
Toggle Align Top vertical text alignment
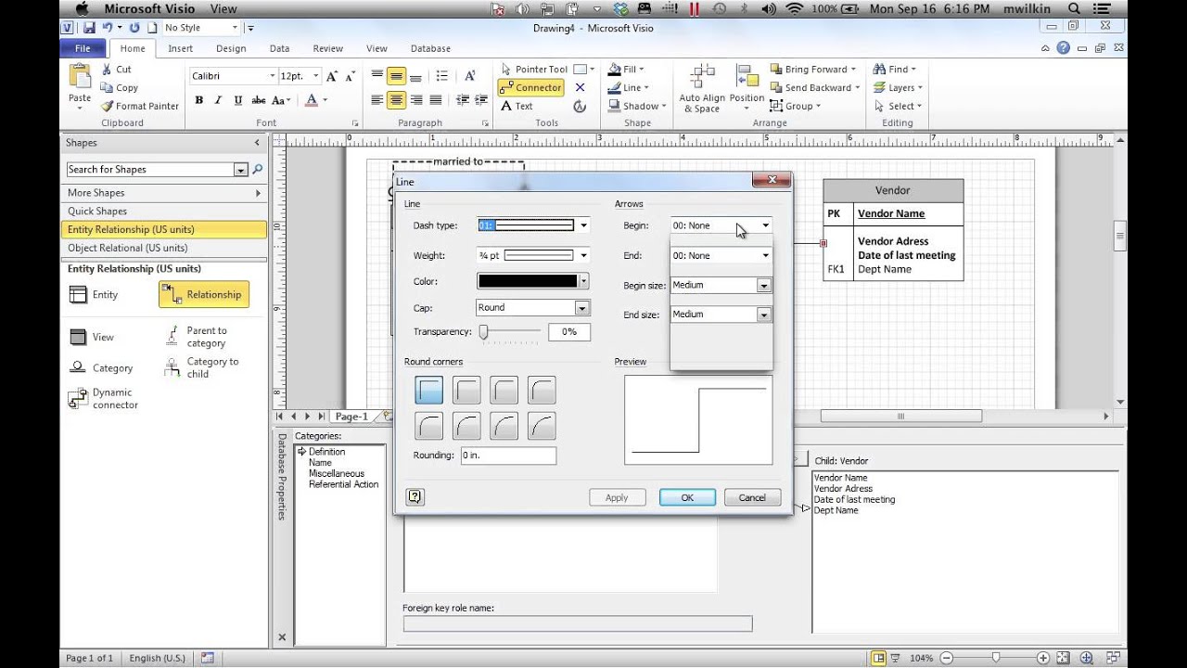tap(377, 76)
